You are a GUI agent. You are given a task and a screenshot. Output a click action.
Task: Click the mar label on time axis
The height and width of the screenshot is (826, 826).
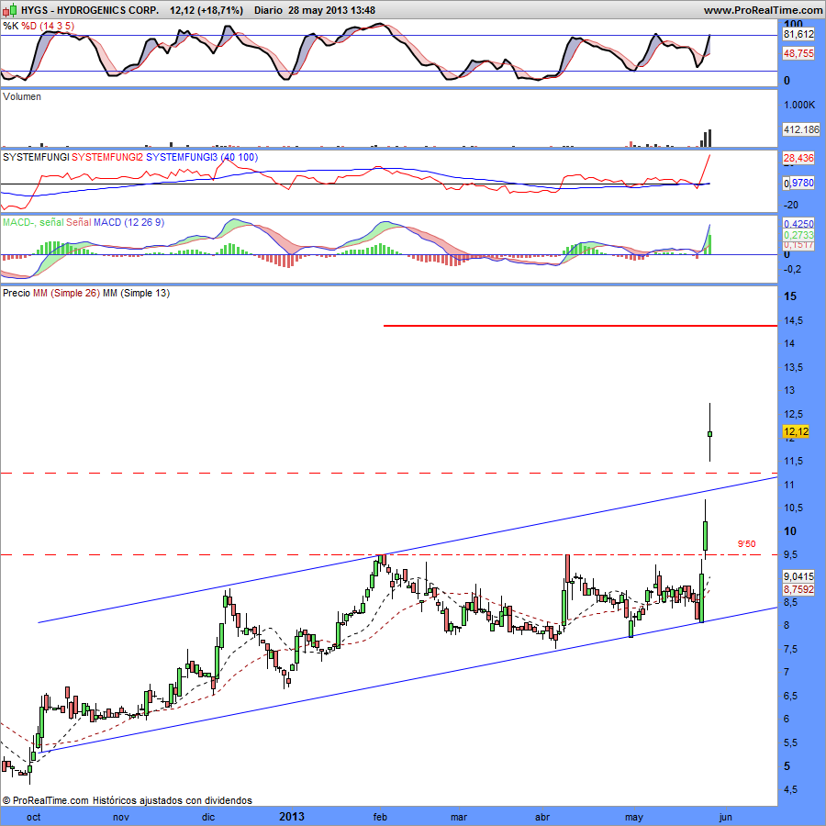pos(459,817)
